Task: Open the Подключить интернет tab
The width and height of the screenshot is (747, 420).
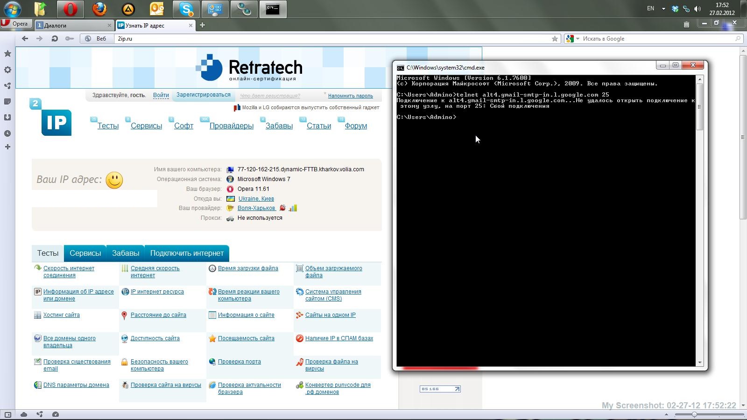Action: pos(187,253)
